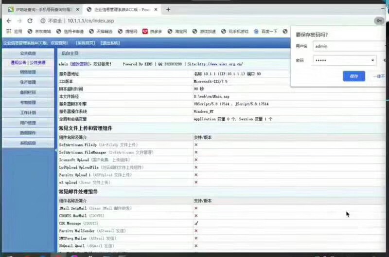389x257 pixels.
Task: Open the 通知公告 sidebar link
Action: tap(18, 62)
